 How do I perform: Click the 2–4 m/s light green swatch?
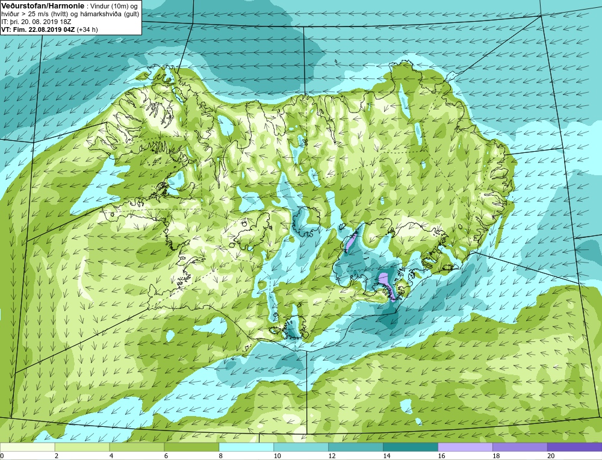coord(82,447)
